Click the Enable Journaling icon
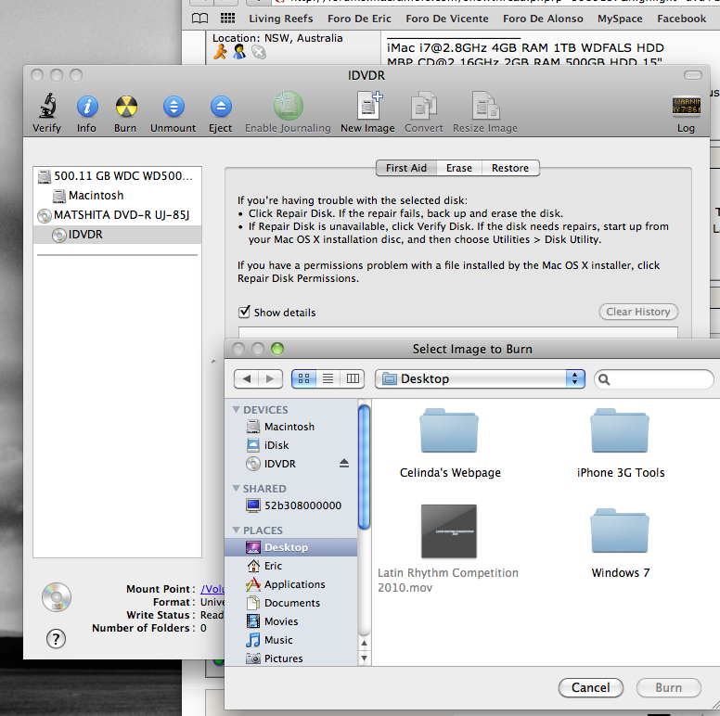This screenshot has height=716, width=720. coord(288,106)
